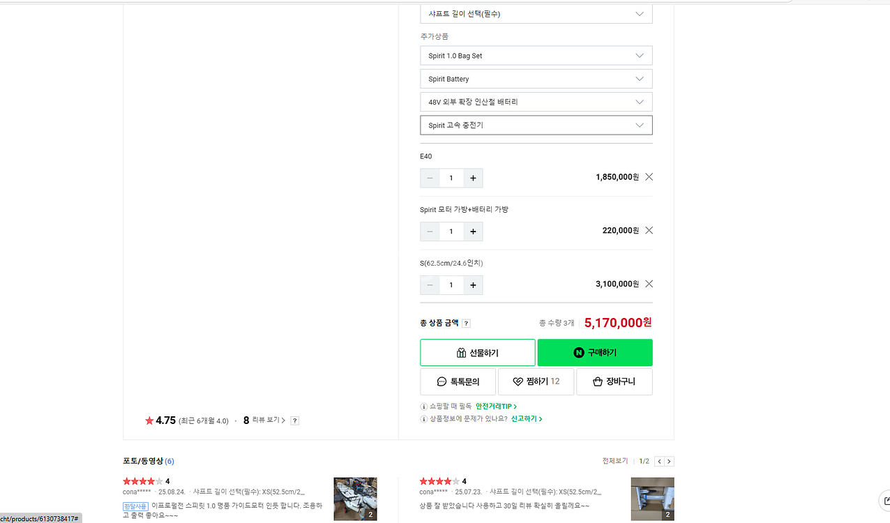This screenshot has width=890, height=523.
Task: Remove the Spirit 모터 가방+배터리 가방 item
Action: [x=648, y=230]
